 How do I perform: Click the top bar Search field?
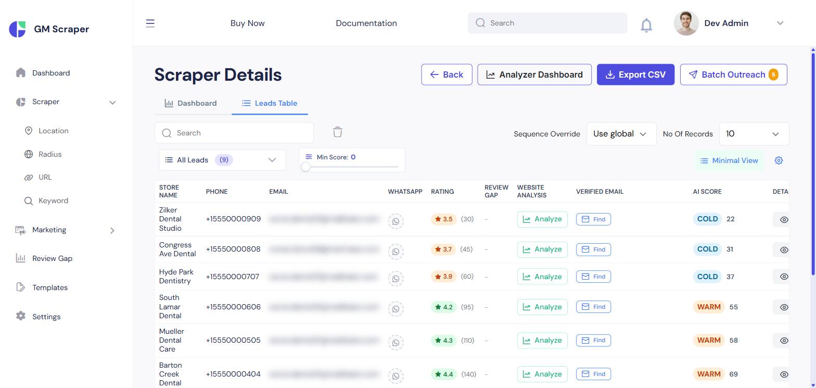pos(547,23)
